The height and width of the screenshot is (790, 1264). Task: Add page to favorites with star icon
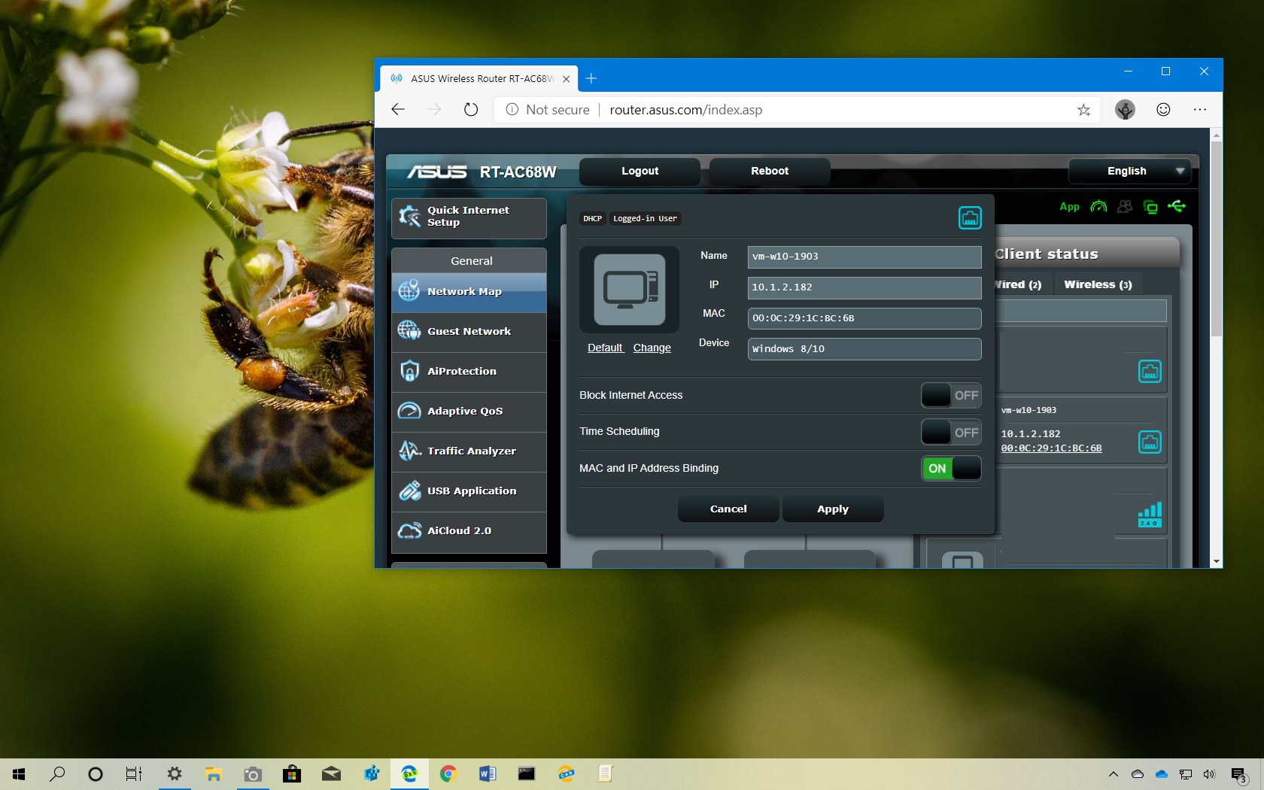pos(1083,110)
